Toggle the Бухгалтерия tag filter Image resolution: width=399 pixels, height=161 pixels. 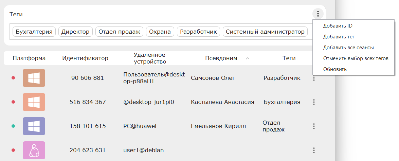34,32
